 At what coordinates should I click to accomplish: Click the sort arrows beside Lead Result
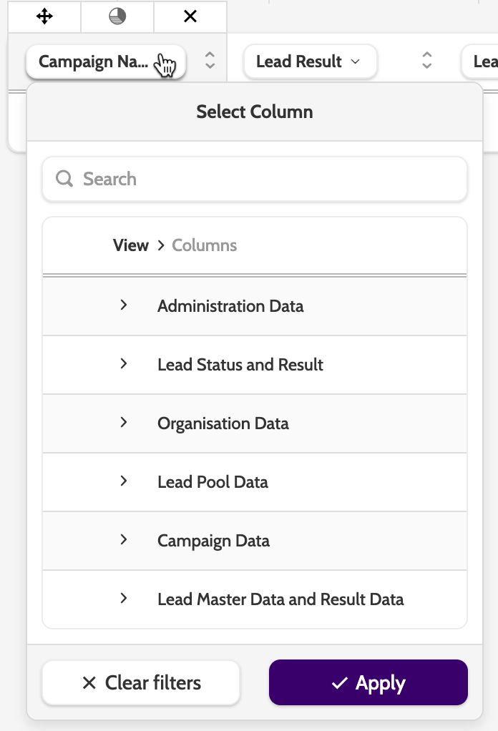tap(426, 61)
